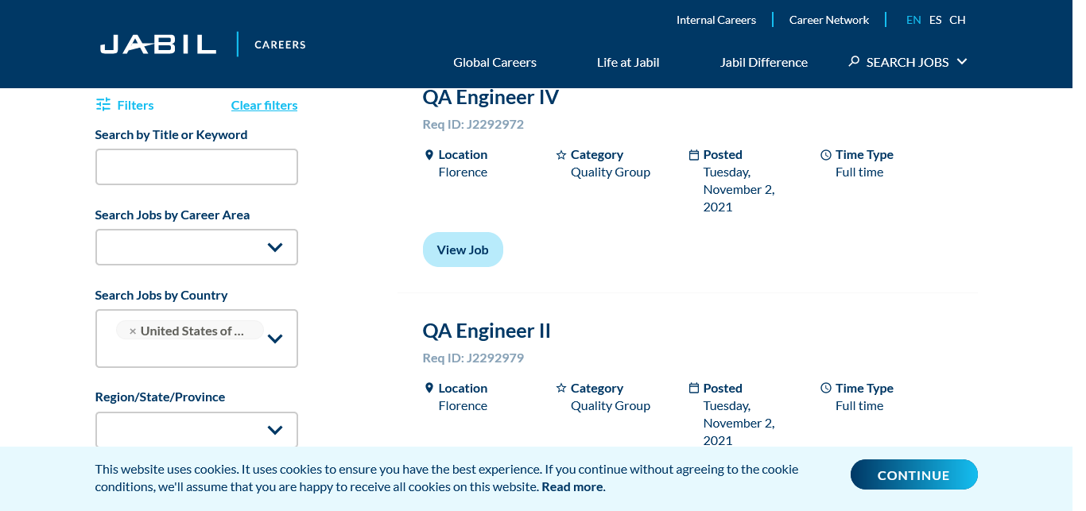Remove United States country tag via x
This screenshot has width=1086, height=511.
tap(133, 331)
